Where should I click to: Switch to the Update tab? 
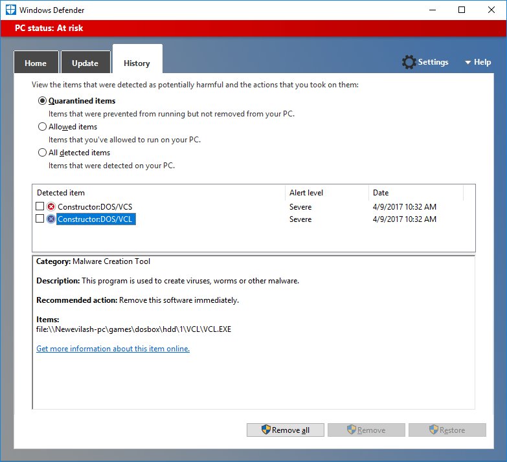click(x=85, y=62)
